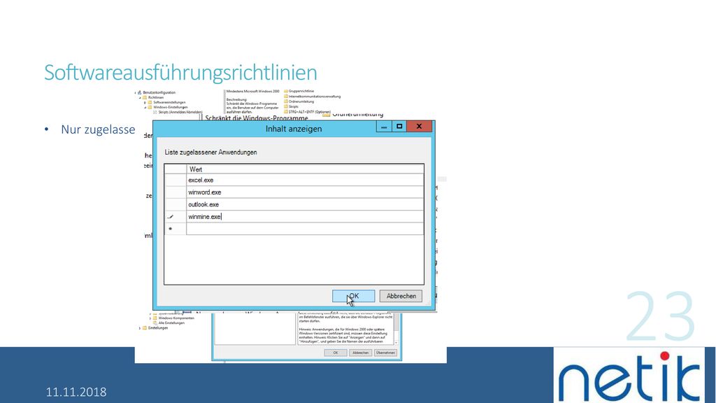Click OK in the Inhalt anzeigen dialog
This screenshot has width=716, height=403.
353,296
